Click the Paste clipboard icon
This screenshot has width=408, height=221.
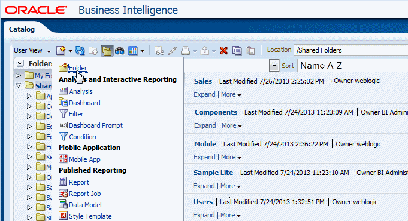pyautogui.click(x=250, y=51)
